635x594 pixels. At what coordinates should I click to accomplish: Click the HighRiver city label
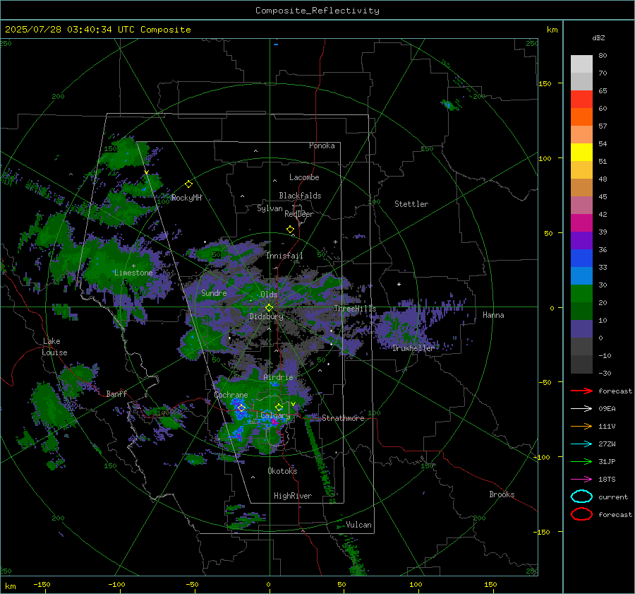pos(293,496)
